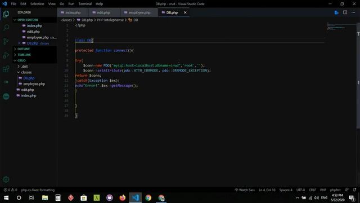Open the Terminal menu
Screen dimensions: 360x203
tap(85, 4)
